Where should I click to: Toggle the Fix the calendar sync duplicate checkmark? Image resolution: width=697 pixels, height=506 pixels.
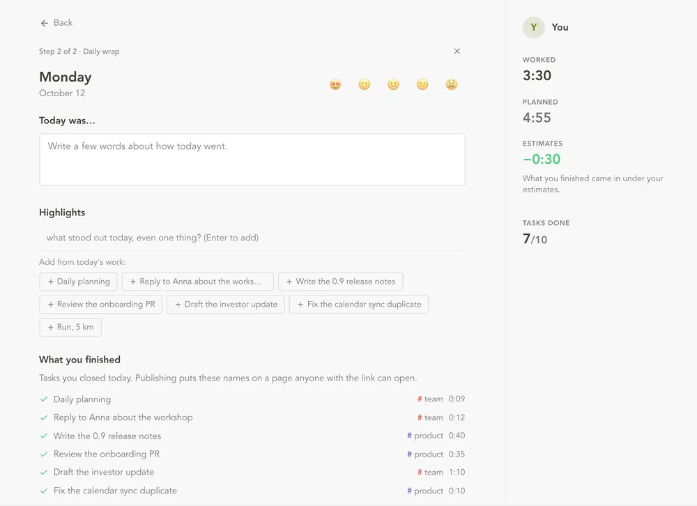point(43,491)
